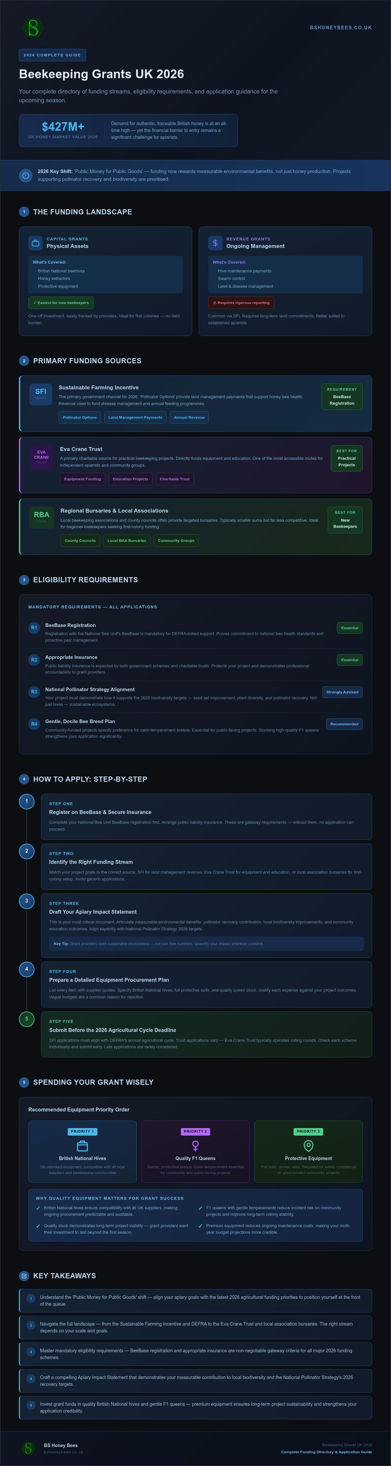The width and height of the screenshot is (391, 1466).
Task: Click the hive box icon under Priority 1
Action: tap(82, 1146)
